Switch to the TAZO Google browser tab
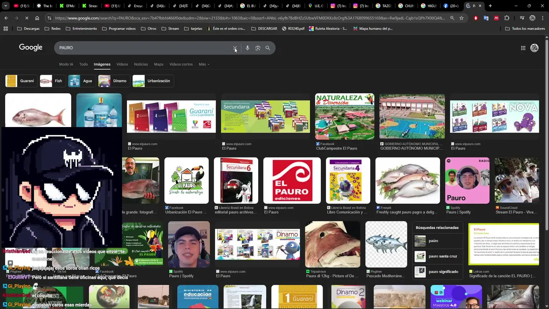This screenshot has width=549, height=309. [383, 6]
